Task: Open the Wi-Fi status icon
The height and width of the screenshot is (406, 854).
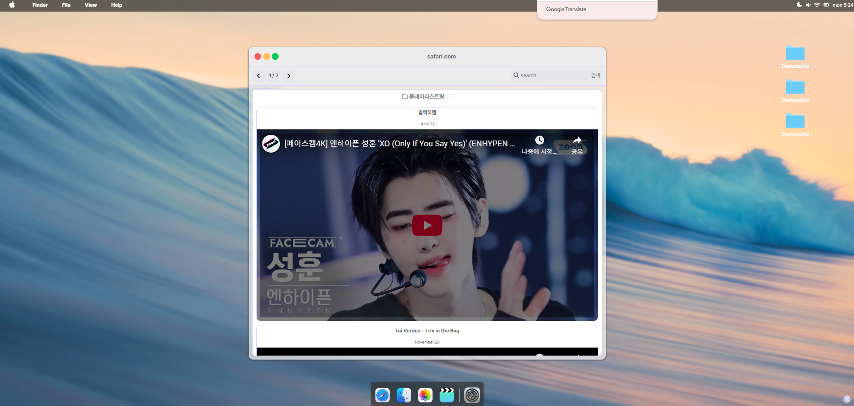Action: [x=817, y=5]
